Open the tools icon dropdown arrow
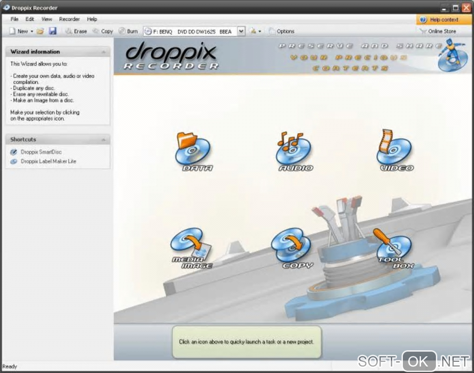474x373 pixels. pyautogui.click(x=260, y=32)
